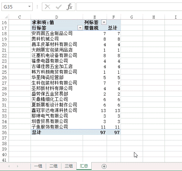182x171 pixels.
Task: Switch to the 二组 sheet tab
Action: [54, 166]
